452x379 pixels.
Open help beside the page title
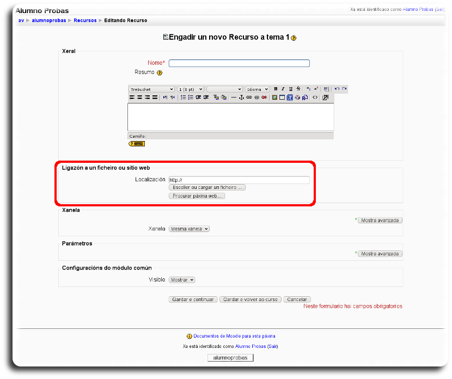[x=293, y=39]
